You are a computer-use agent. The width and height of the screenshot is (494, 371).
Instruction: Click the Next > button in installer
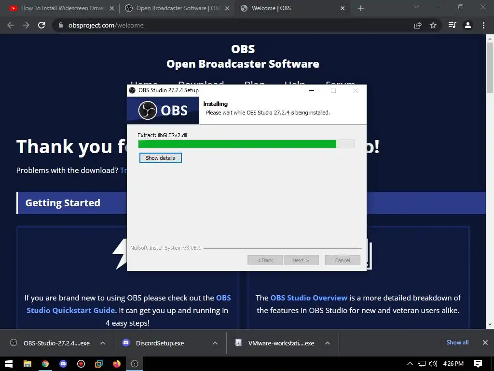click(x=301, y=260)
